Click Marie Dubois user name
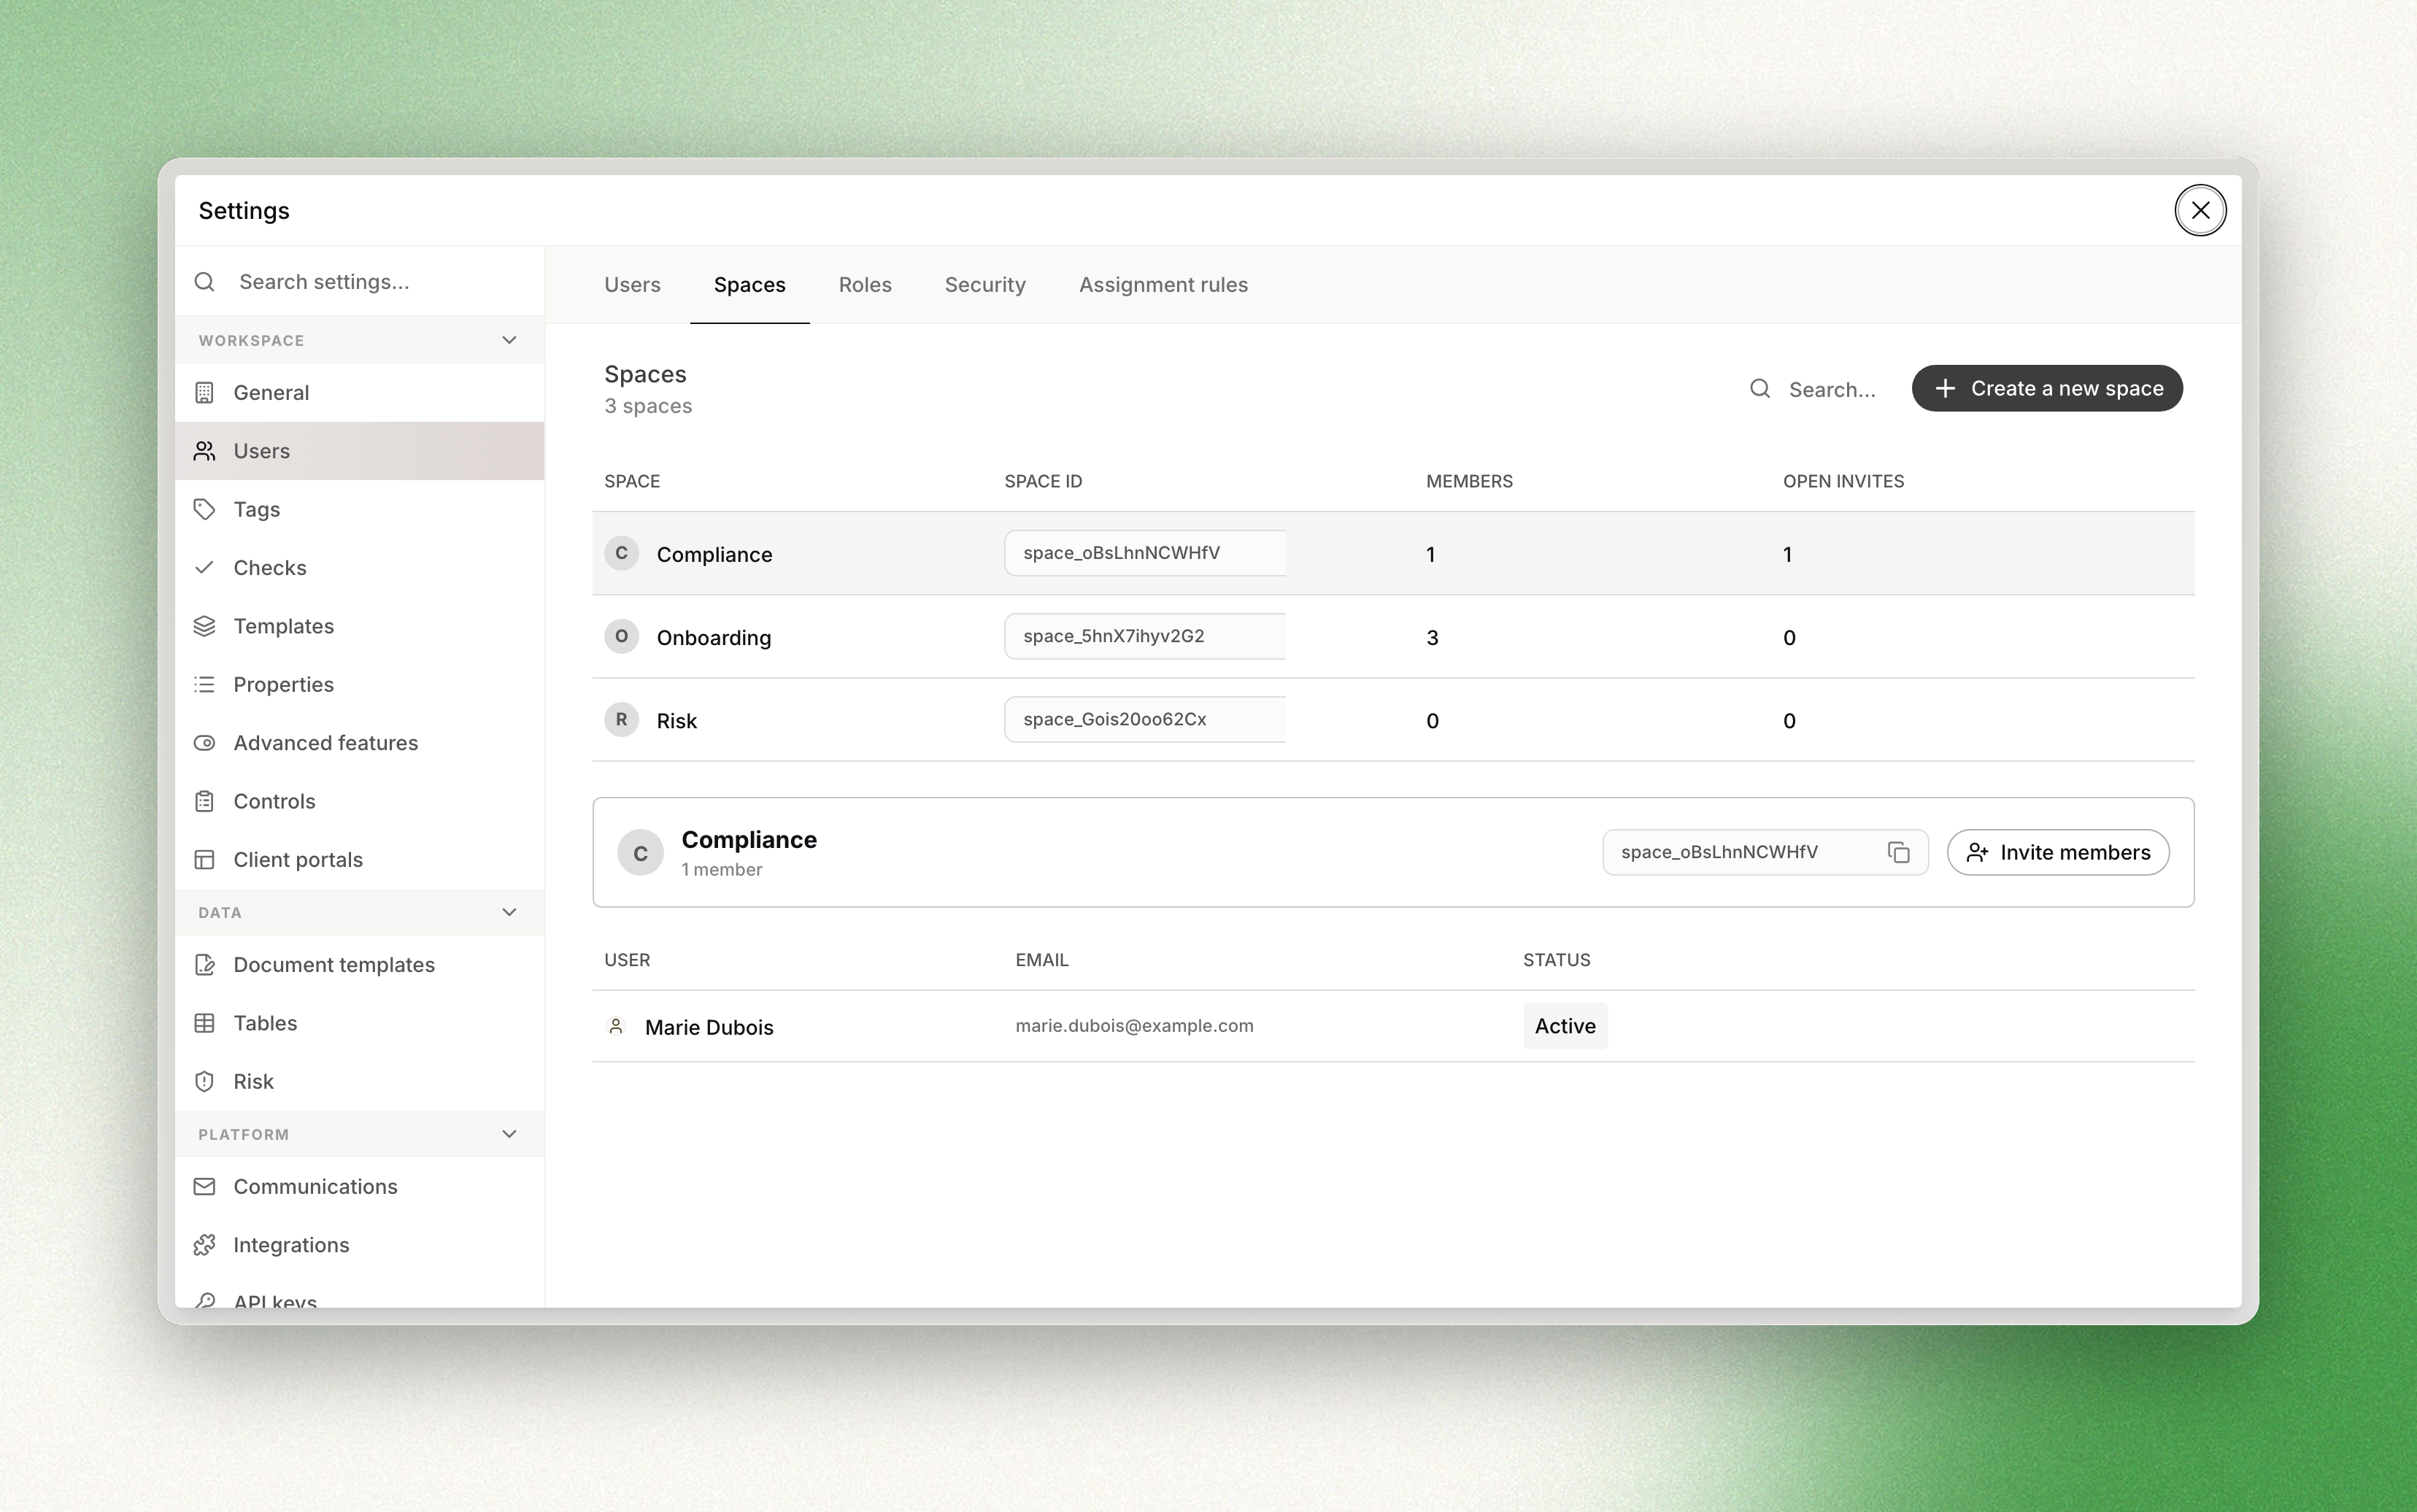Screen dimensions: 2417x1512 pos(709,1027)
